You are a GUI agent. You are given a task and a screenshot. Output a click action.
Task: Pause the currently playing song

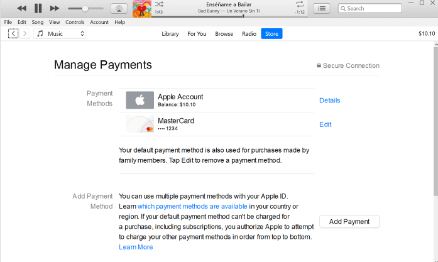tap(38, 8)
